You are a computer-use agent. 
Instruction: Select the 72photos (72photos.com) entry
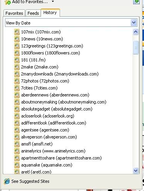click(x=45, y=81)
